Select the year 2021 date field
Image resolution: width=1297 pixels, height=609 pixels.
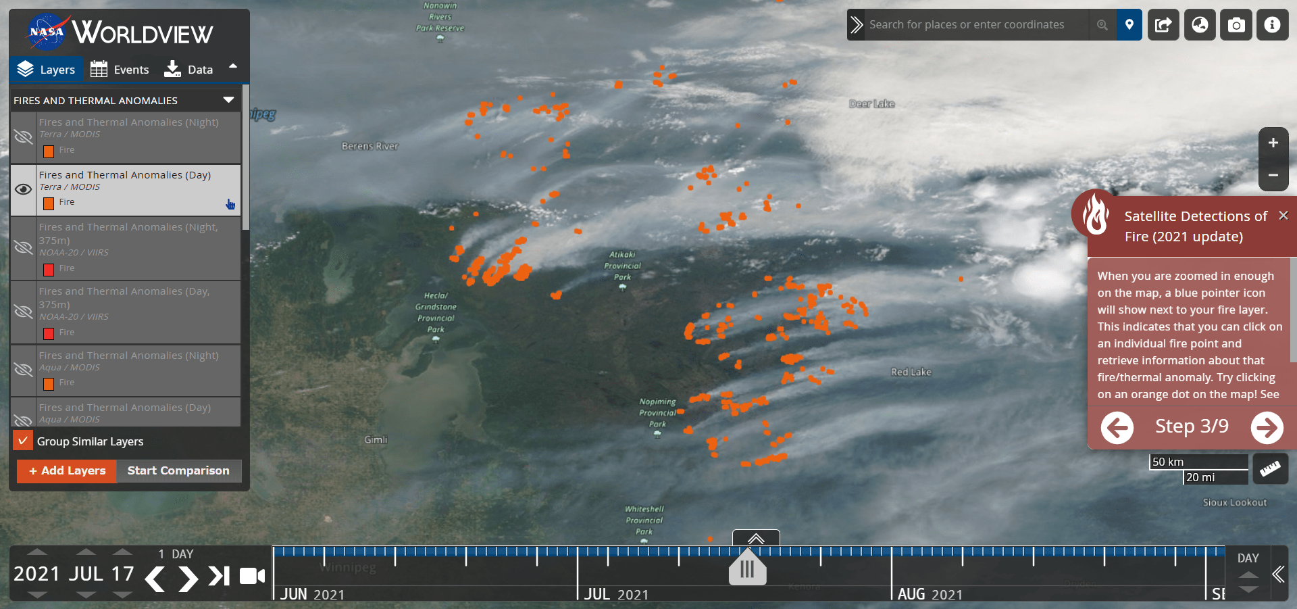[x=37, y=574]
